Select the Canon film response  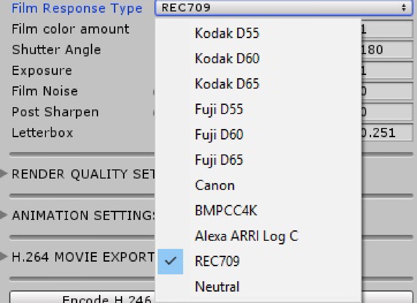pyautogui.click(x=258, y=185)
